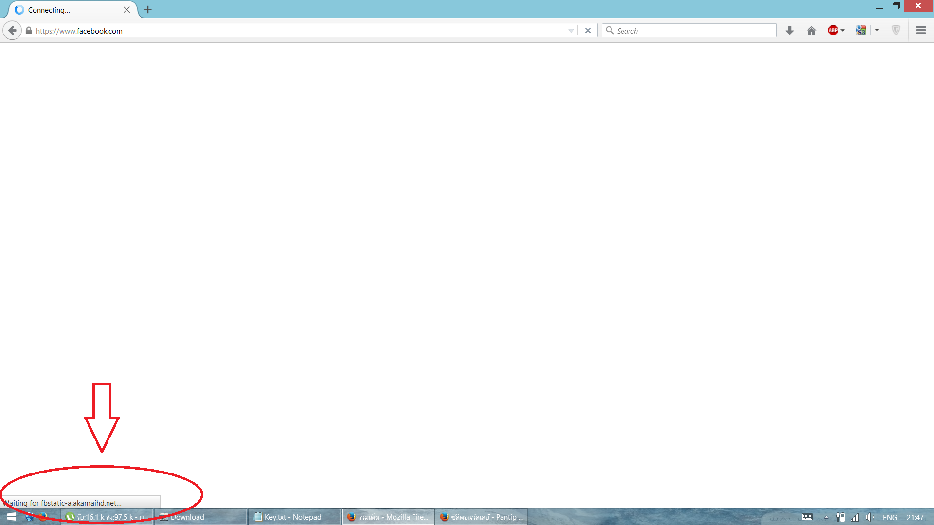Minimize the Firefox window
The image size is (934, 525).
click(x=879, y=6)
